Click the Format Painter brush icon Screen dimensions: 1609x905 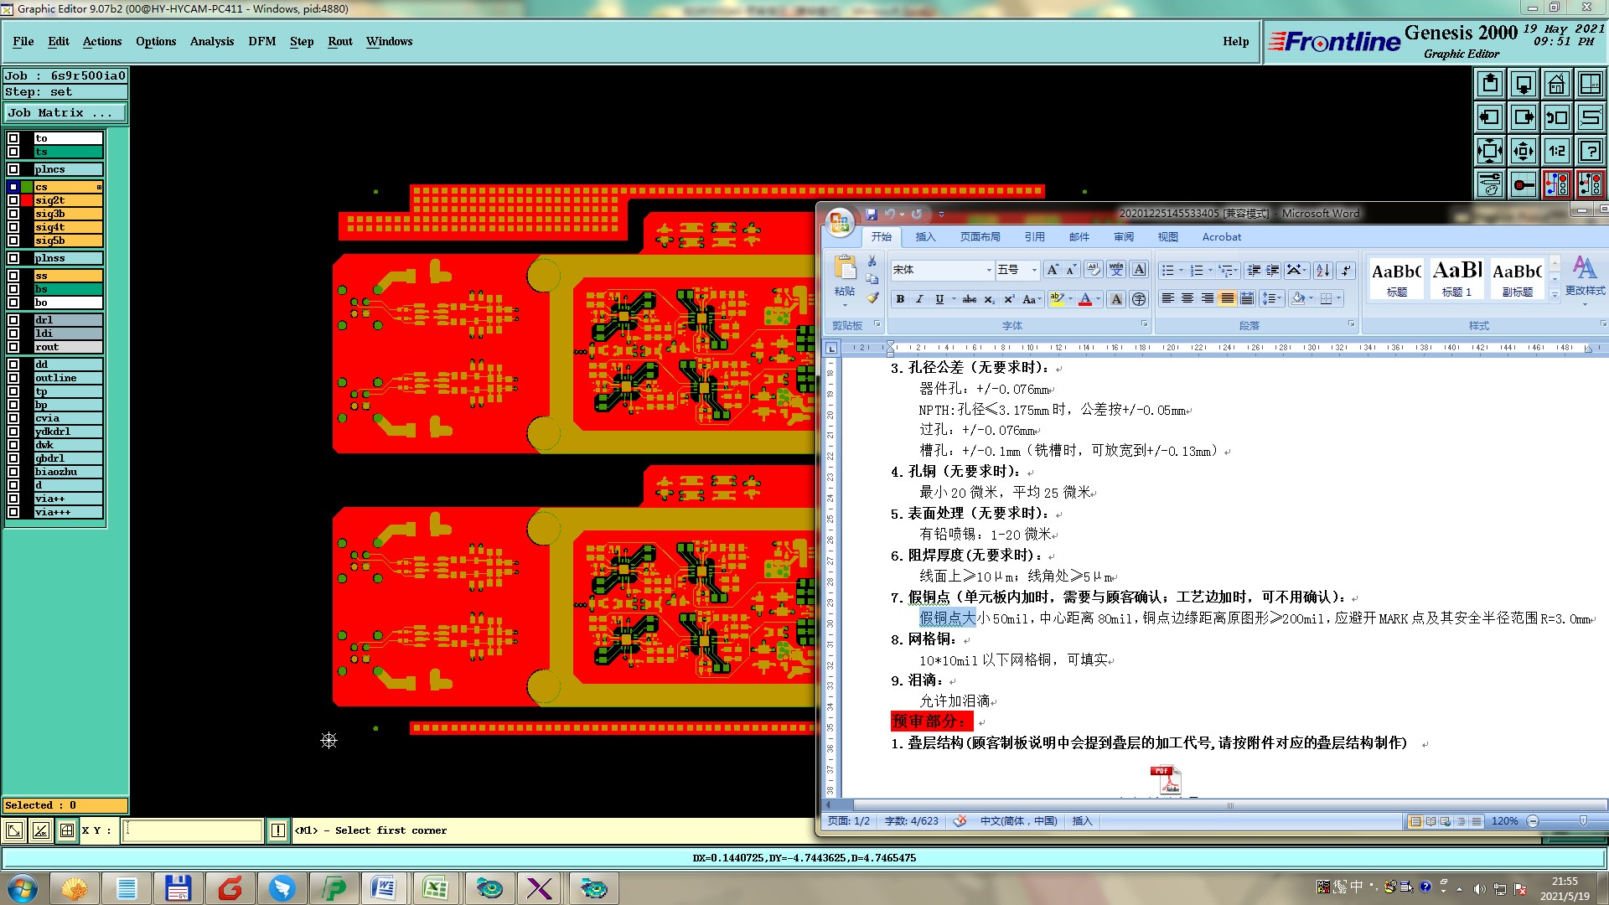click(x=872, y=297)
